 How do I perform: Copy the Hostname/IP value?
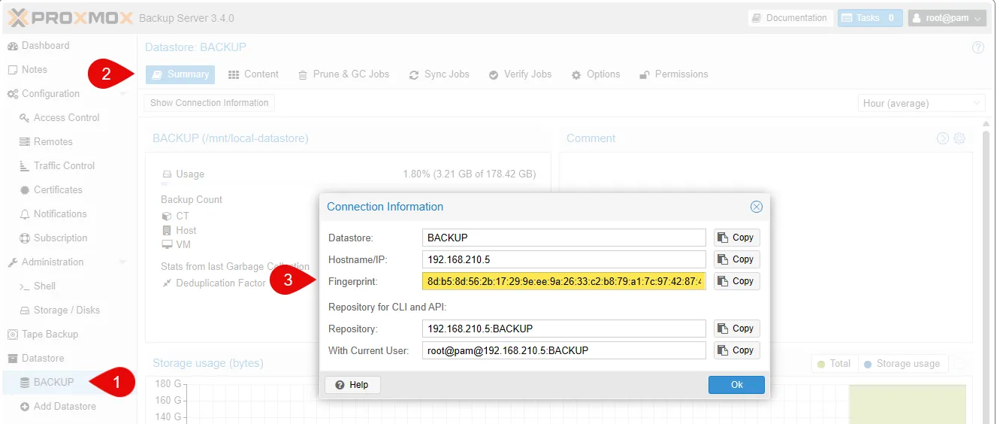[736, 259]
